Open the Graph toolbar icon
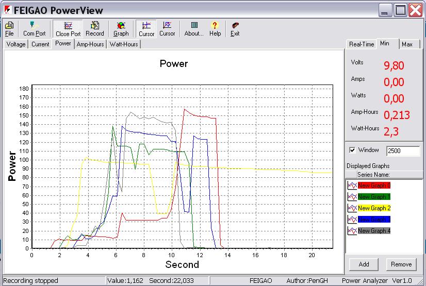Image resolution: width=426 pixels, height=286 pixels. pos(121,28)
